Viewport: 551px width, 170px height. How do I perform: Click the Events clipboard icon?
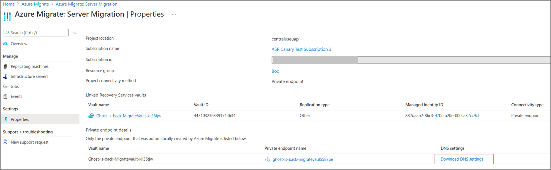click(x=5, y=96)
